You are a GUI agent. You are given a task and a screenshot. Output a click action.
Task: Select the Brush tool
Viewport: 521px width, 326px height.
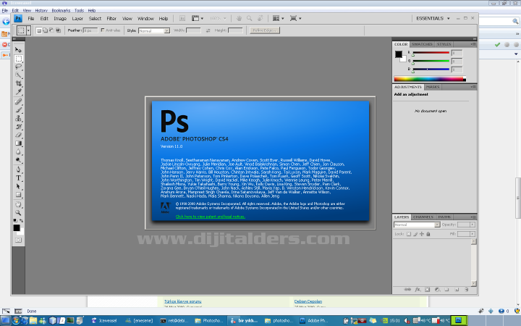click(18, 110)
